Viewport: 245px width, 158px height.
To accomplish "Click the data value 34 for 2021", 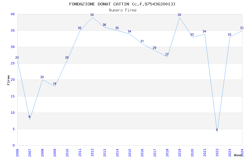I will pyautogui.click(x=204, y=31).
